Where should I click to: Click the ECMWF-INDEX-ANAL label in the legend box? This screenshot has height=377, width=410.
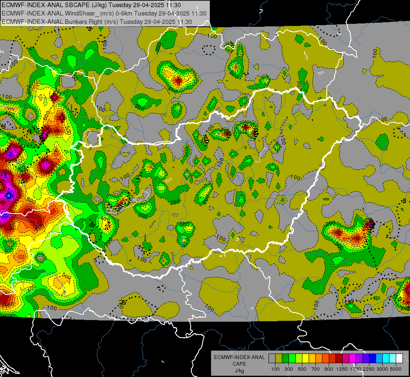point(239,357)
